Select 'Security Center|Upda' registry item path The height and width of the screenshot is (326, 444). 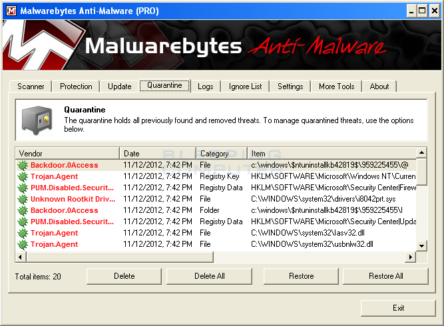(x=333, y=222)
